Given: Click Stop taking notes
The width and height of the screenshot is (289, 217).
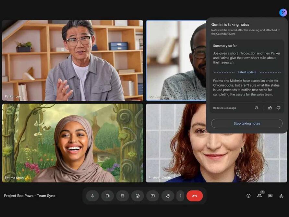Looking at the screenshot, I should (x=247, y=123).
